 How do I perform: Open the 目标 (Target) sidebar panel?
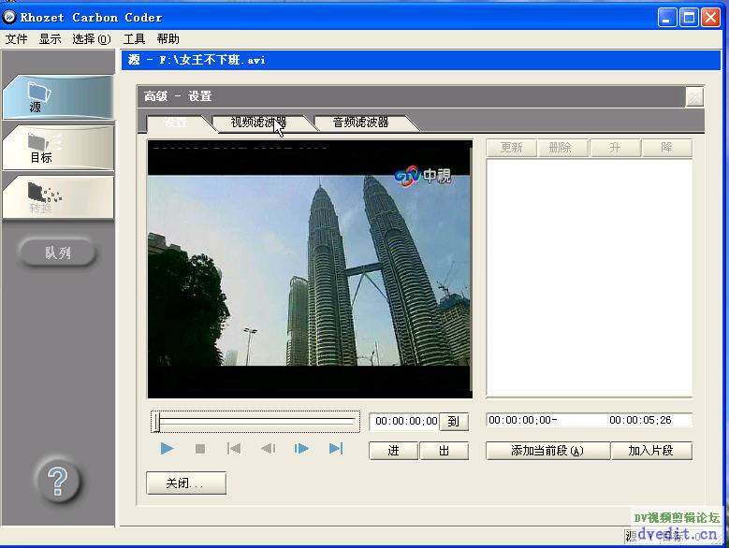coord(57,147)
